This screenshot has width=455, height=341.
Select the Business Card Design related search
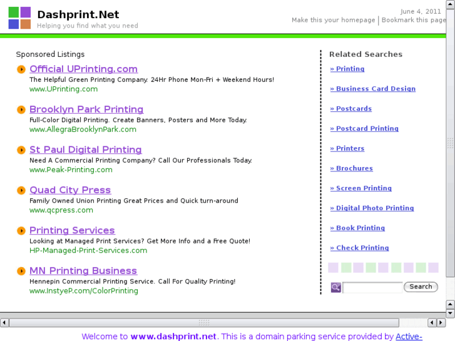pos(373,89)
